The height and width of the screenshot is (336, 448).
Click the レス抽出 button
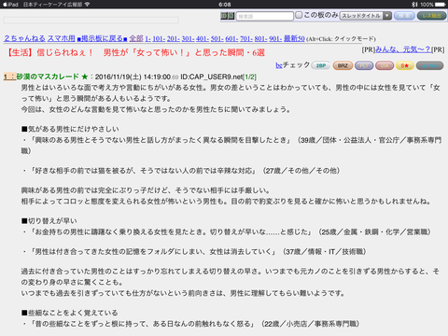[431, 16]
